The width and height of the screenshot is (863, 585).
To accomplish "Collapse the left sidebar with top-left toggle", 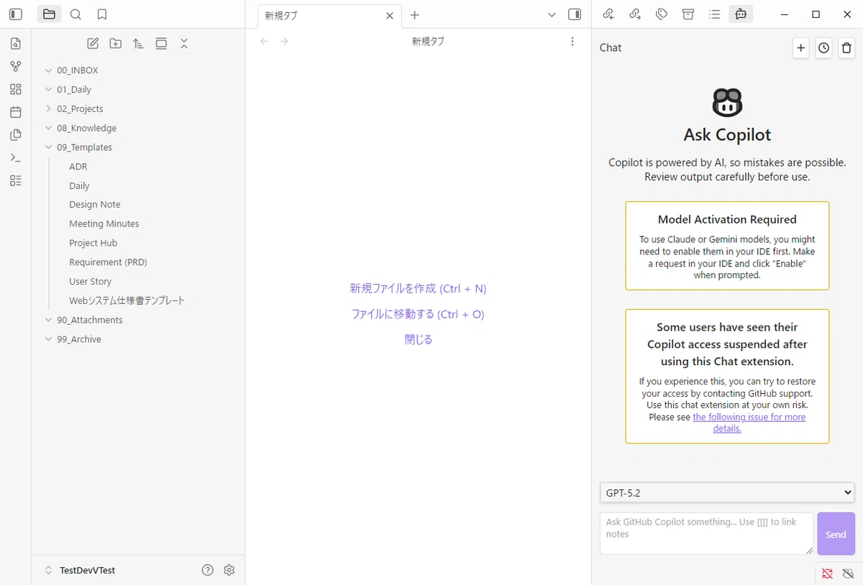I will [x=16, y=14].
